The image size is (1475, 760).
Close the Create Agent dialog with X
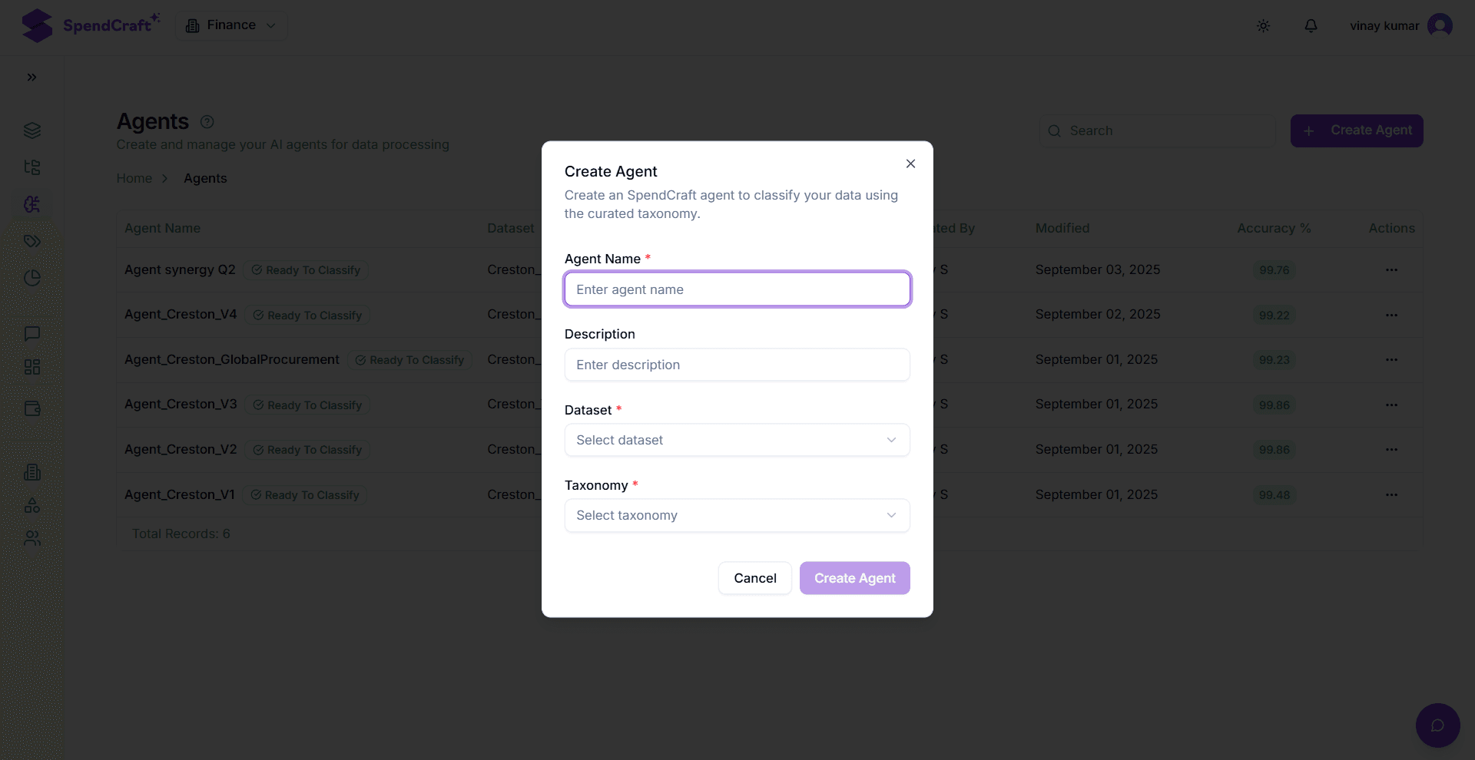(910, 164)
